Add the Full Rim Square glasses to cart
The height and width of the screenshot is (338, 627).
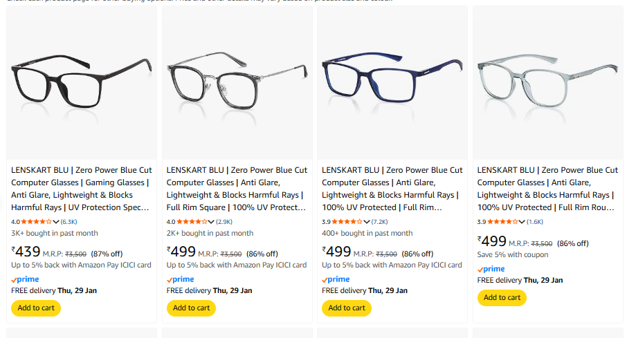191,308
